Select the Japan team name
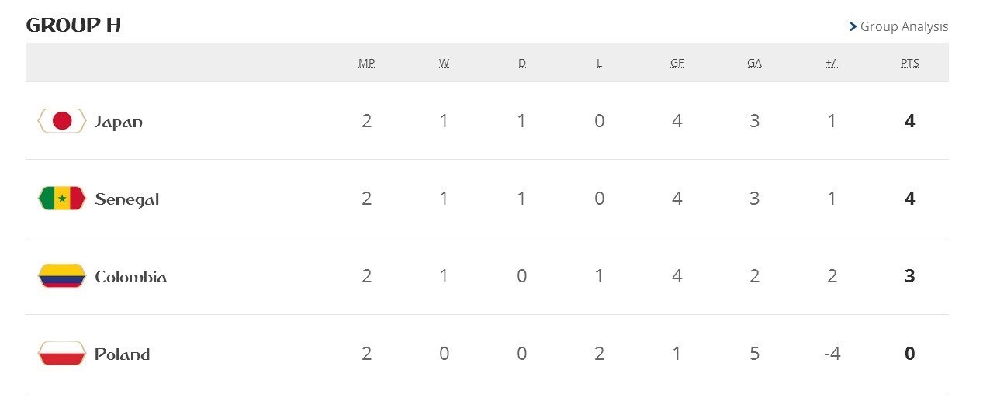 point(119,122)
